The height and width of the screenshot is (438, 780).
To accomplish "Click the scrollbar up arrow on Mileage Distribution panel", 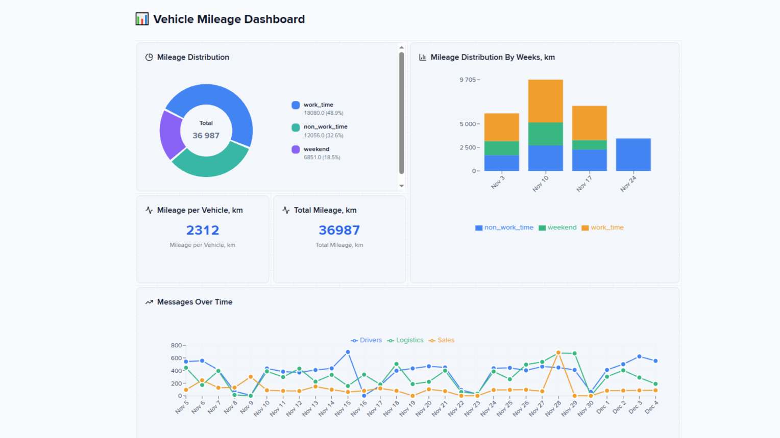I will [402, 47].
